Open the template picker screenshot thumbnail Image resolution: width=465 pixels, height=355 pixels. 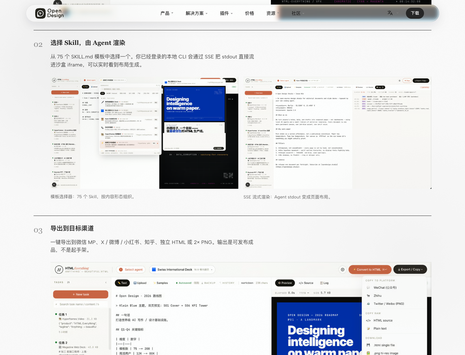[x=144, y=133]
